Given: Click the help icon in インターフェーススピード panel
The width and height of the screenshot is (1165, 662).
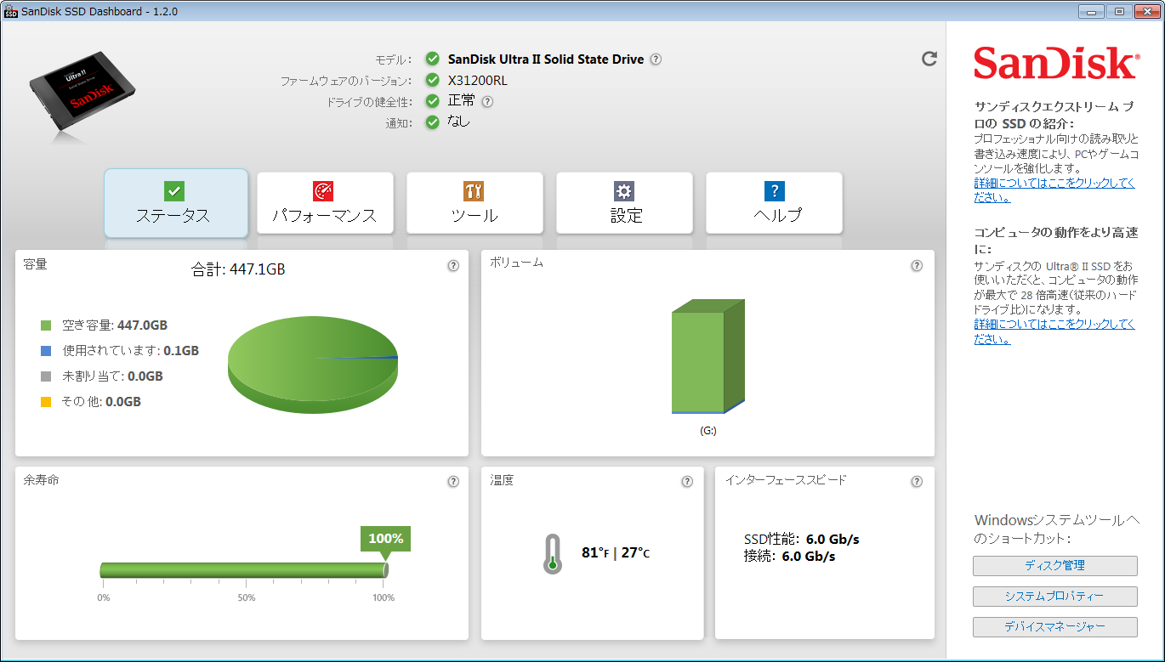Looking at the screenshot, I should pos(917,482).
